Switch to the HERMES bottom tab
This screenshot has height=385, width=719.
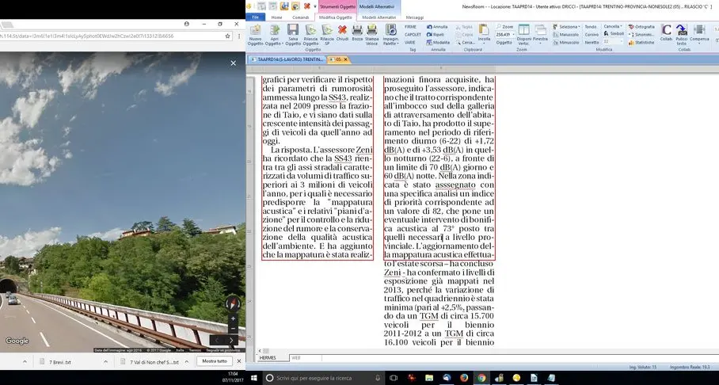[x=268, y=357]
